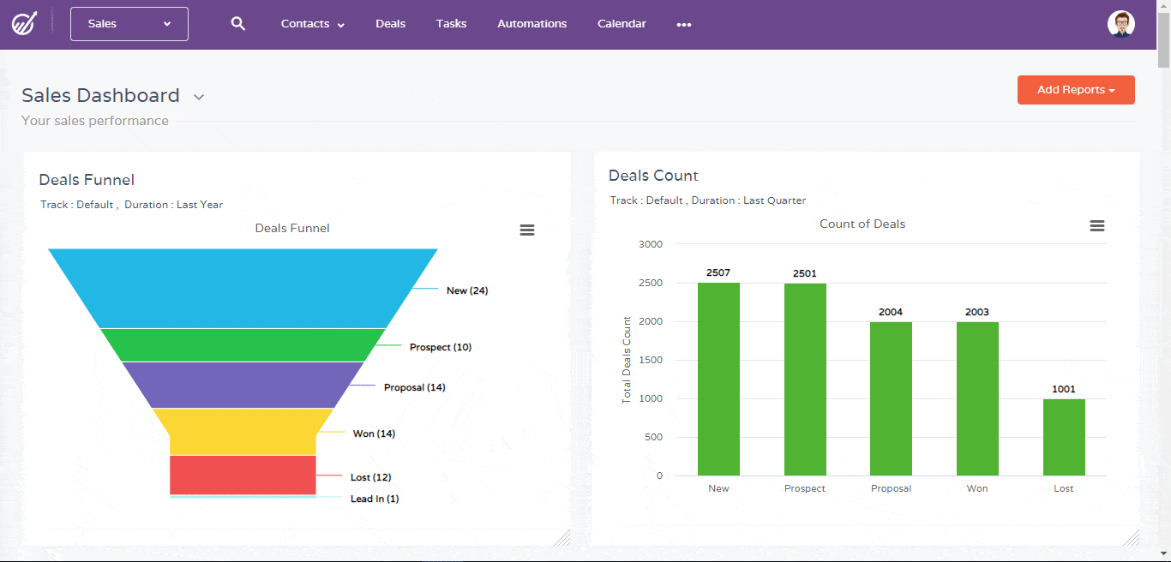
Task: Click the user profile avatar
Action: point(1121,23)
